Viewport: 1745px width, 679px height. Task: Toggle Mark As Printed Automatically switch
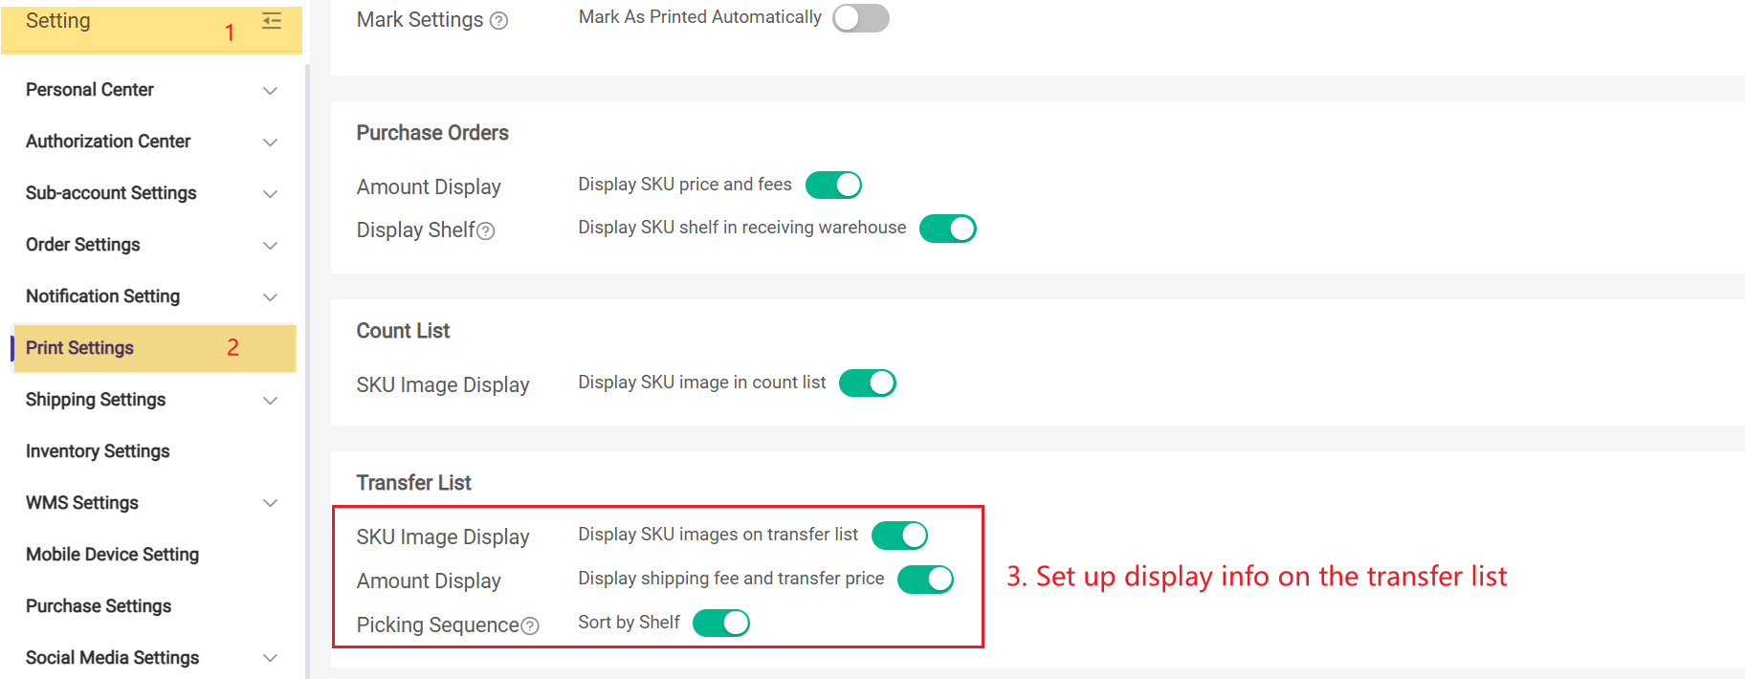pyautogui.click(x=861, y=18)
